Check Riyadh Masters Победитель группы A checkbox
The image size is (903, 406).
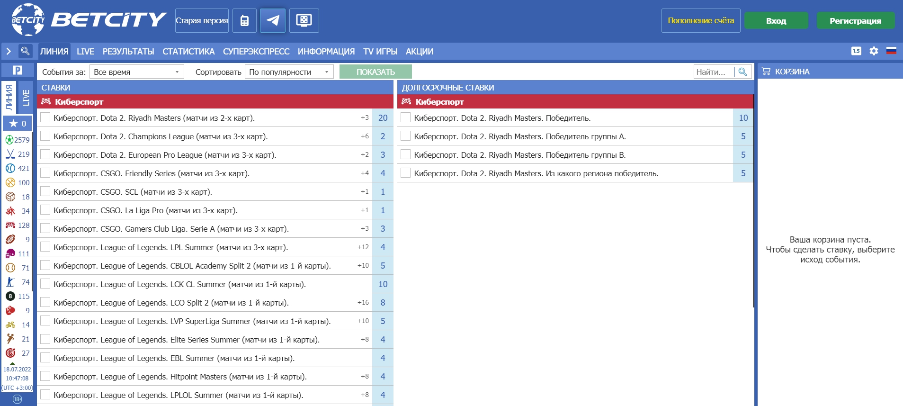point(405,136)
